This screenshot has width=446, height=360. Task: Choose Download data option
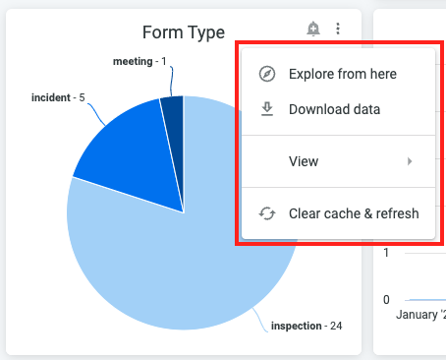coord(334,109)
